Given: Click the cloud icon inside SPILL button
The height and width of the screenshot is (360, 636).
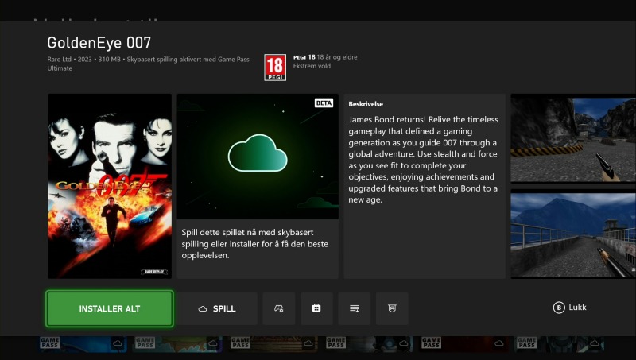Looking at the screenshot, I should pos(203,309).
